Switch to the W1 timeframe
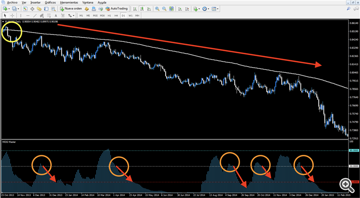Image resolution: width=360 pixels, height=198 pixels. (131, 16)
